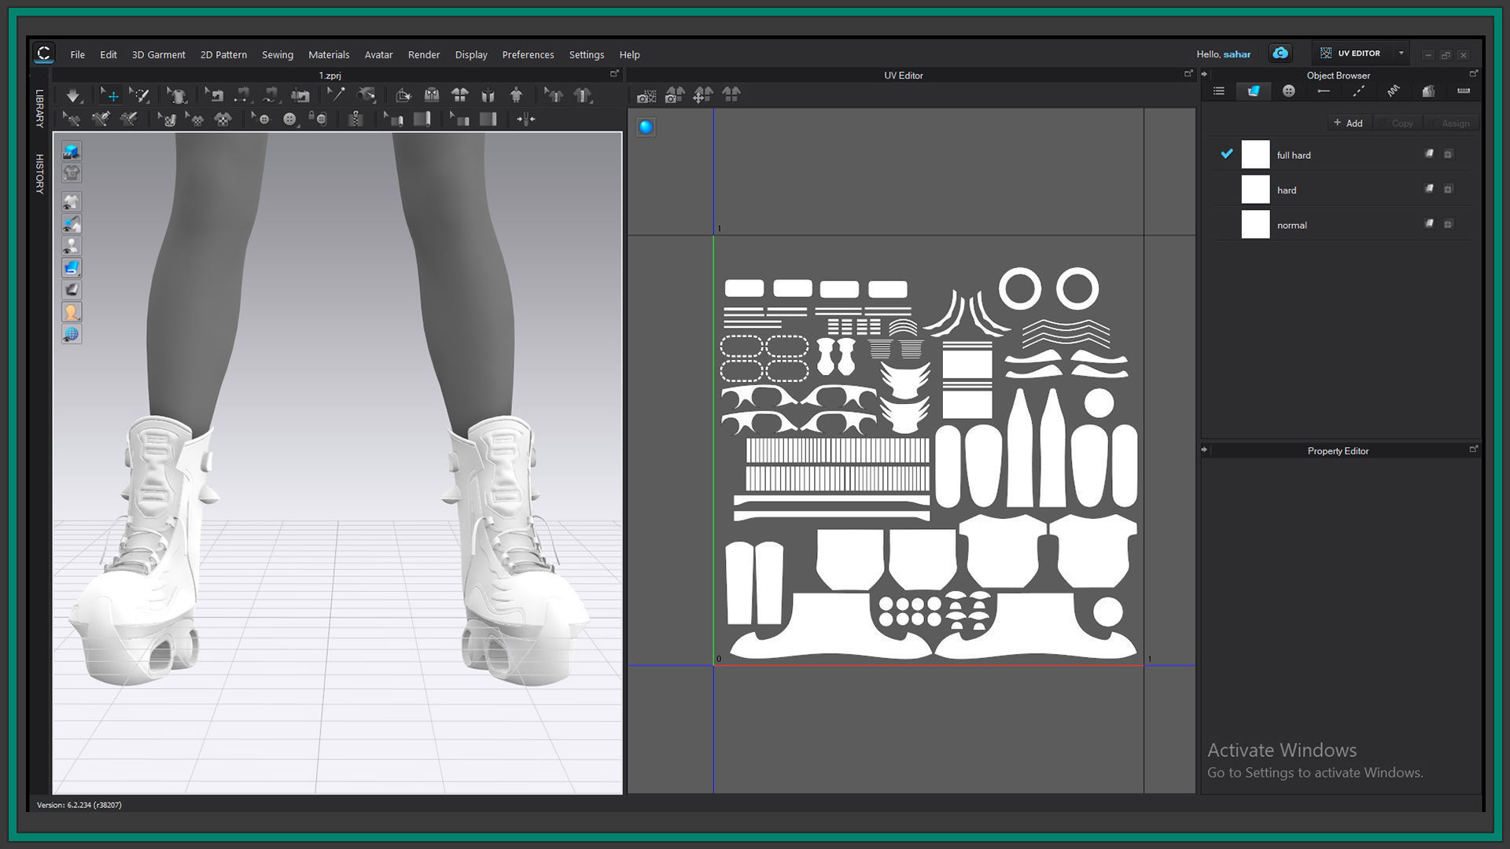
Task: Click the Simulate down-arrow tool
Action: pos(72,95)
